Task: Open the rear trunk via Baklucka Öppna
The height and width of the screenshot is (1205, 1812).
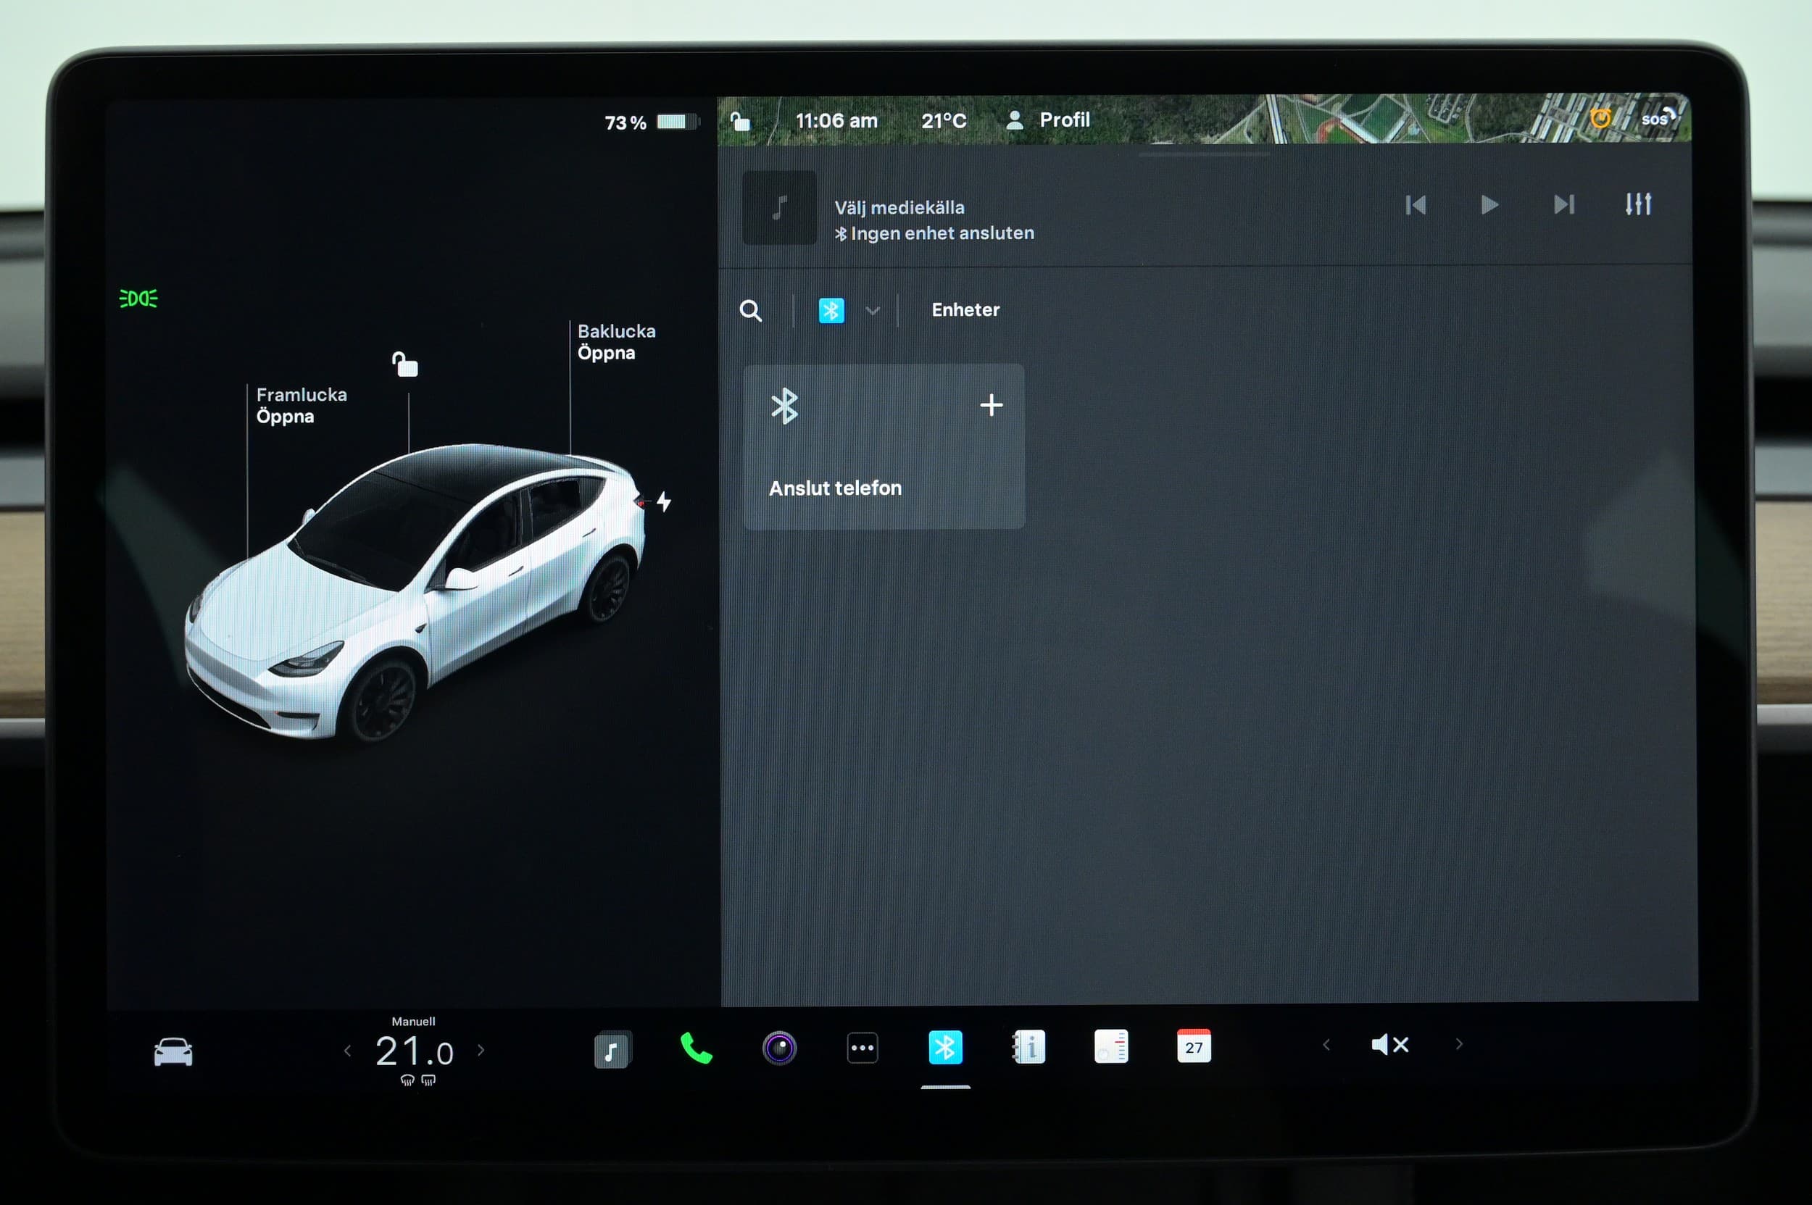Action: (x=617, y=342)
